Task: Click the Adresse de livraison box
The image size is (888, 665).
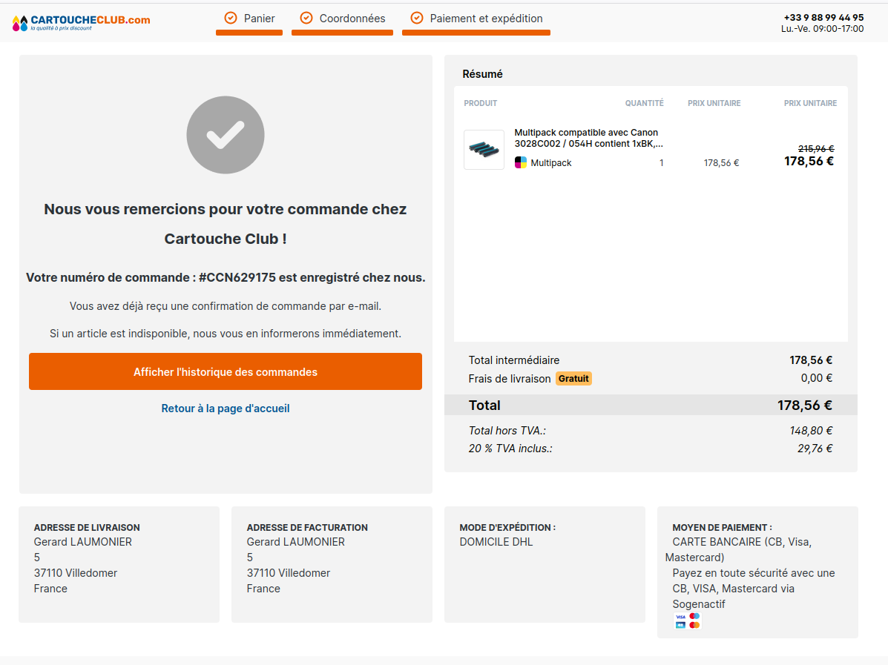Action: pyautogui.click(x=119, y=564)
